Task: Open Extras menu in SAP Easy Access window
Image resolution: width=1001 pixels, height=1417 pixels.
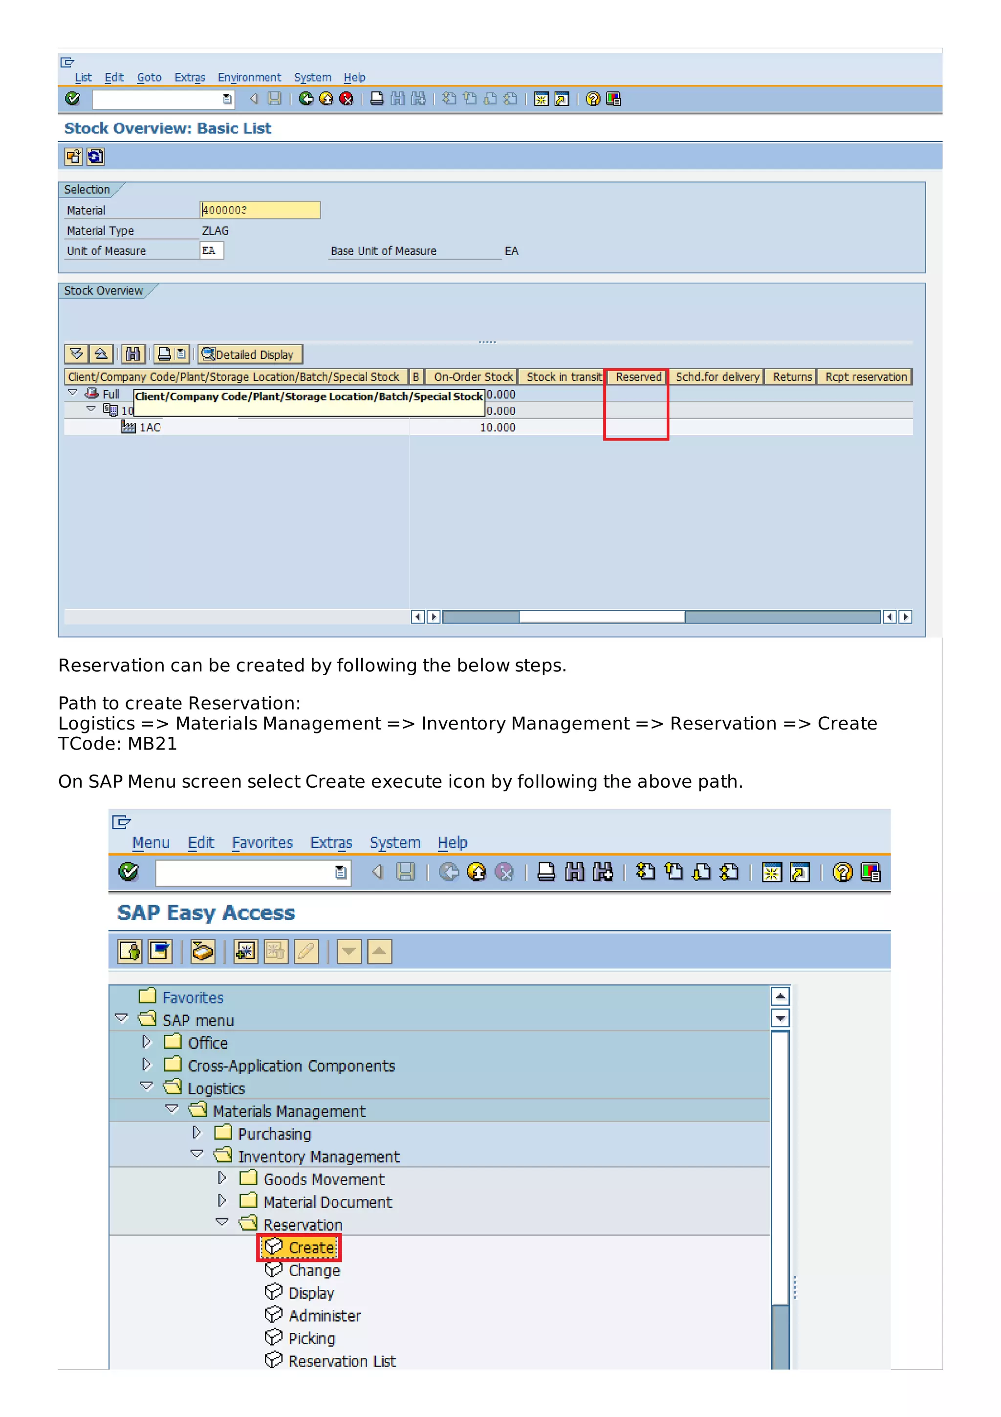Action: (x=331, y=842)
